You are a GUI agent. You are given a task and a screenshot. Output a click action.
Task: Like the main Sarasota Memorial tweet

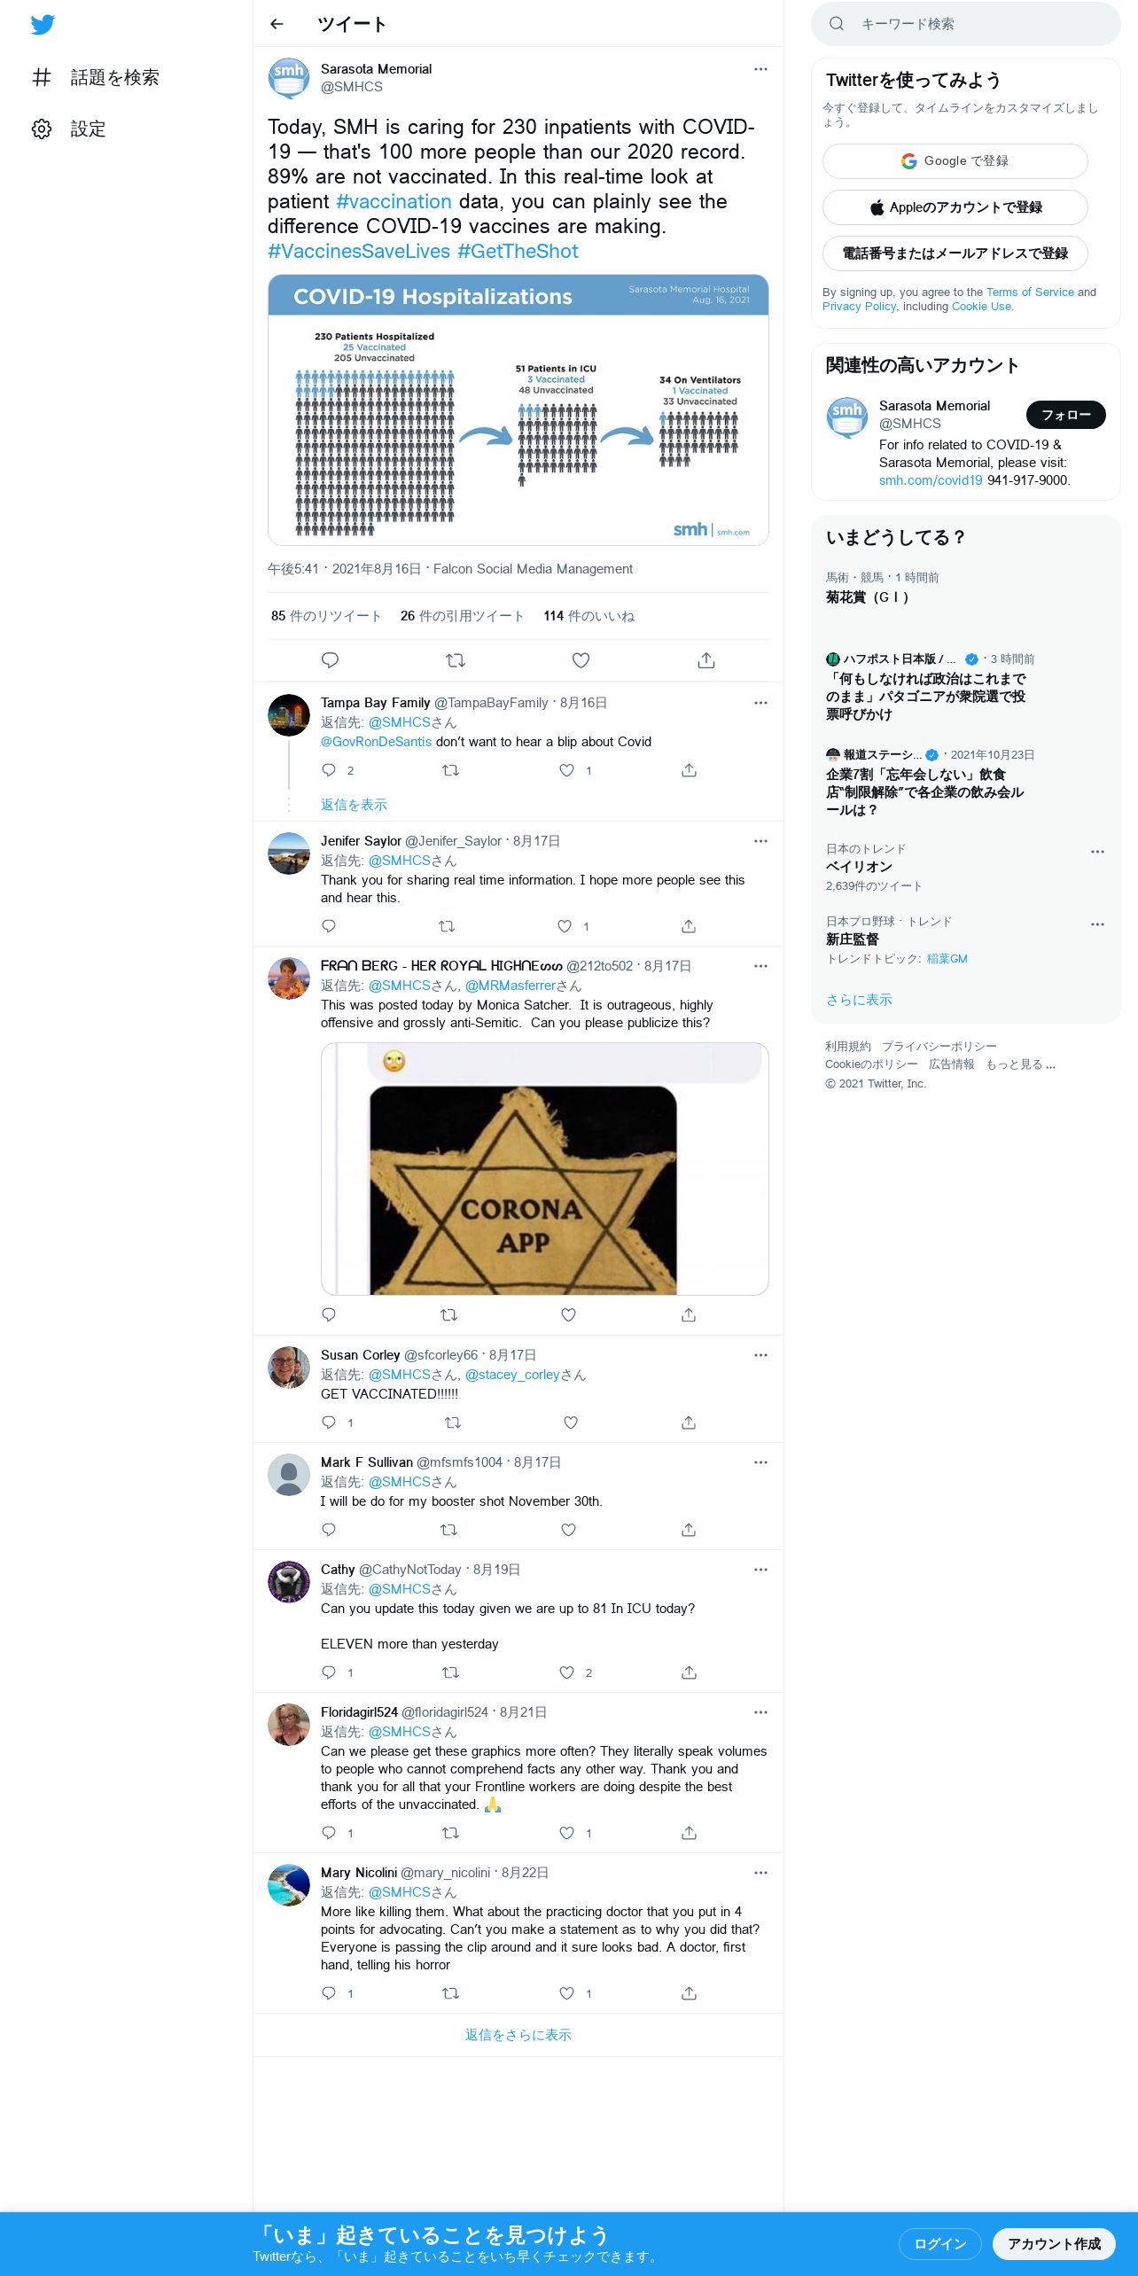tap(581, 660)
